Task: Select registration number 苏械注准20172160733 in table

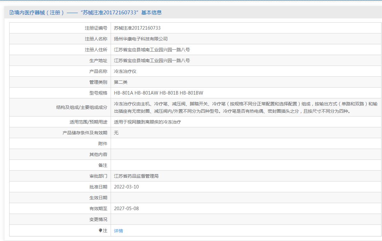Action: pos(137,28)
